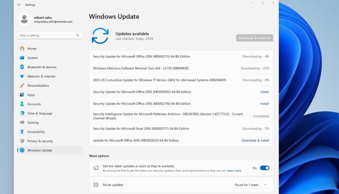Click the Pause updates label
Screen dimensions: 339x194
113,185
